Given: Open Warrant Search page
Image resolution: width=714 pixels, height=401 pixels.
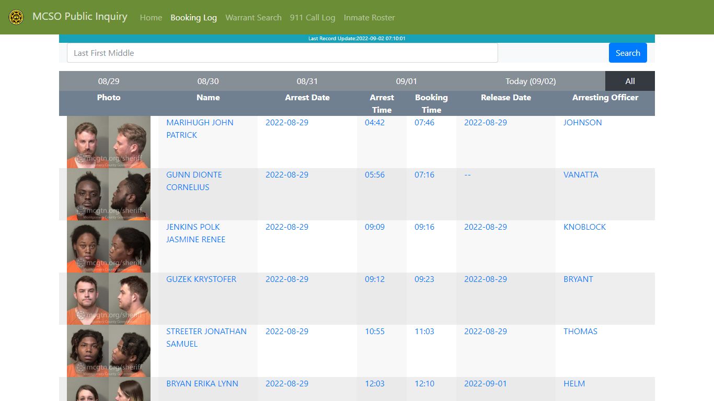Looking at the screenshot, I should tap(254, 17).
